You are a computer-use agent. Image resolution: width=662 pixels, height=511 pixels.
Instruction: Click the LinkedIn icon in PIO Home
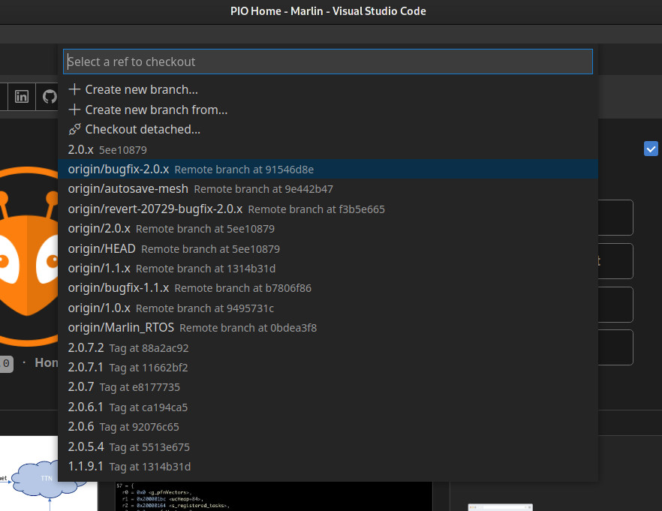[22, 97]
